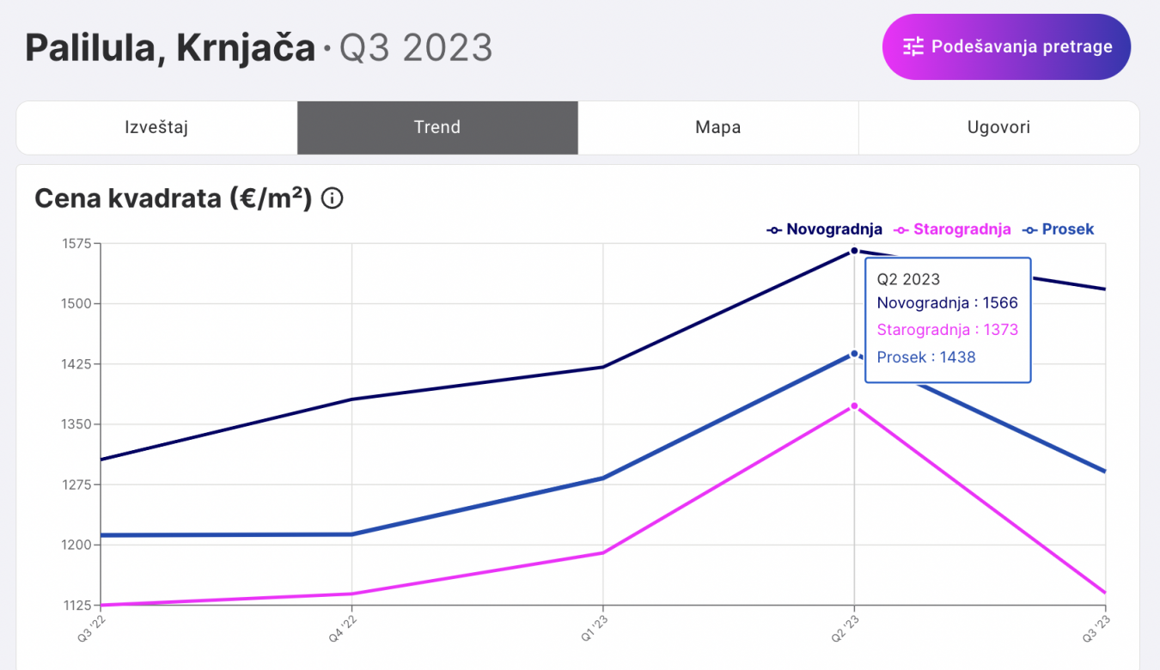Toggle the Prosek legend entry

coord(1059,229)
